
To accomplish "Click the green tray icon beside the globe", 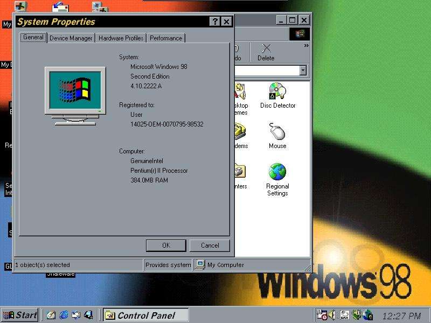I will coord(357,315).
